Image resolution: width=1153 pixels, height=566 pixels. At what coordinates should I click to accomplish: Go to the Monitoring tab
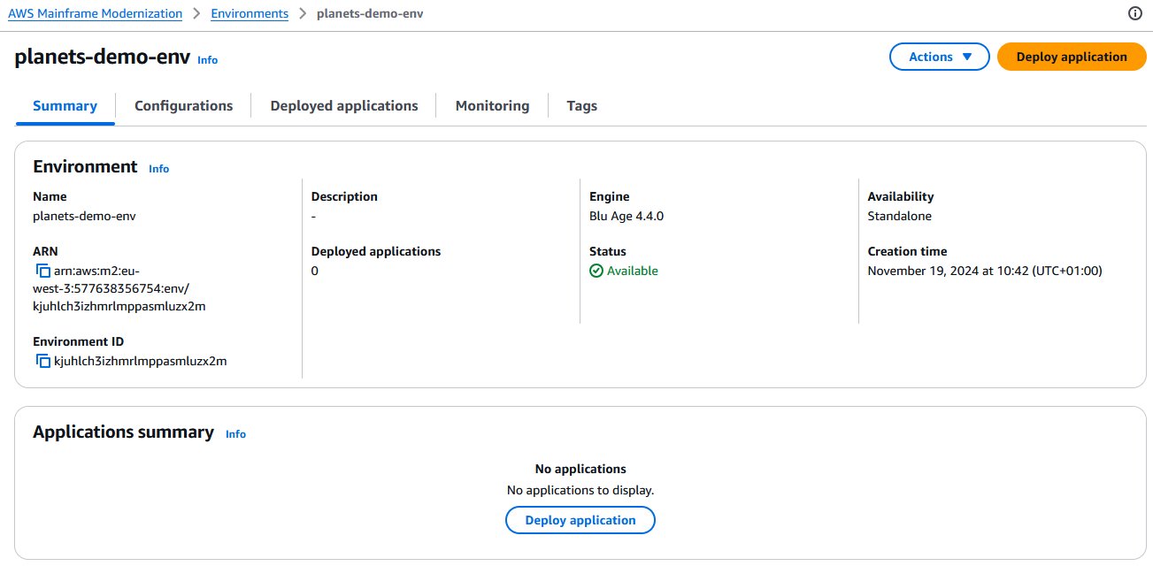click(492, 106)
